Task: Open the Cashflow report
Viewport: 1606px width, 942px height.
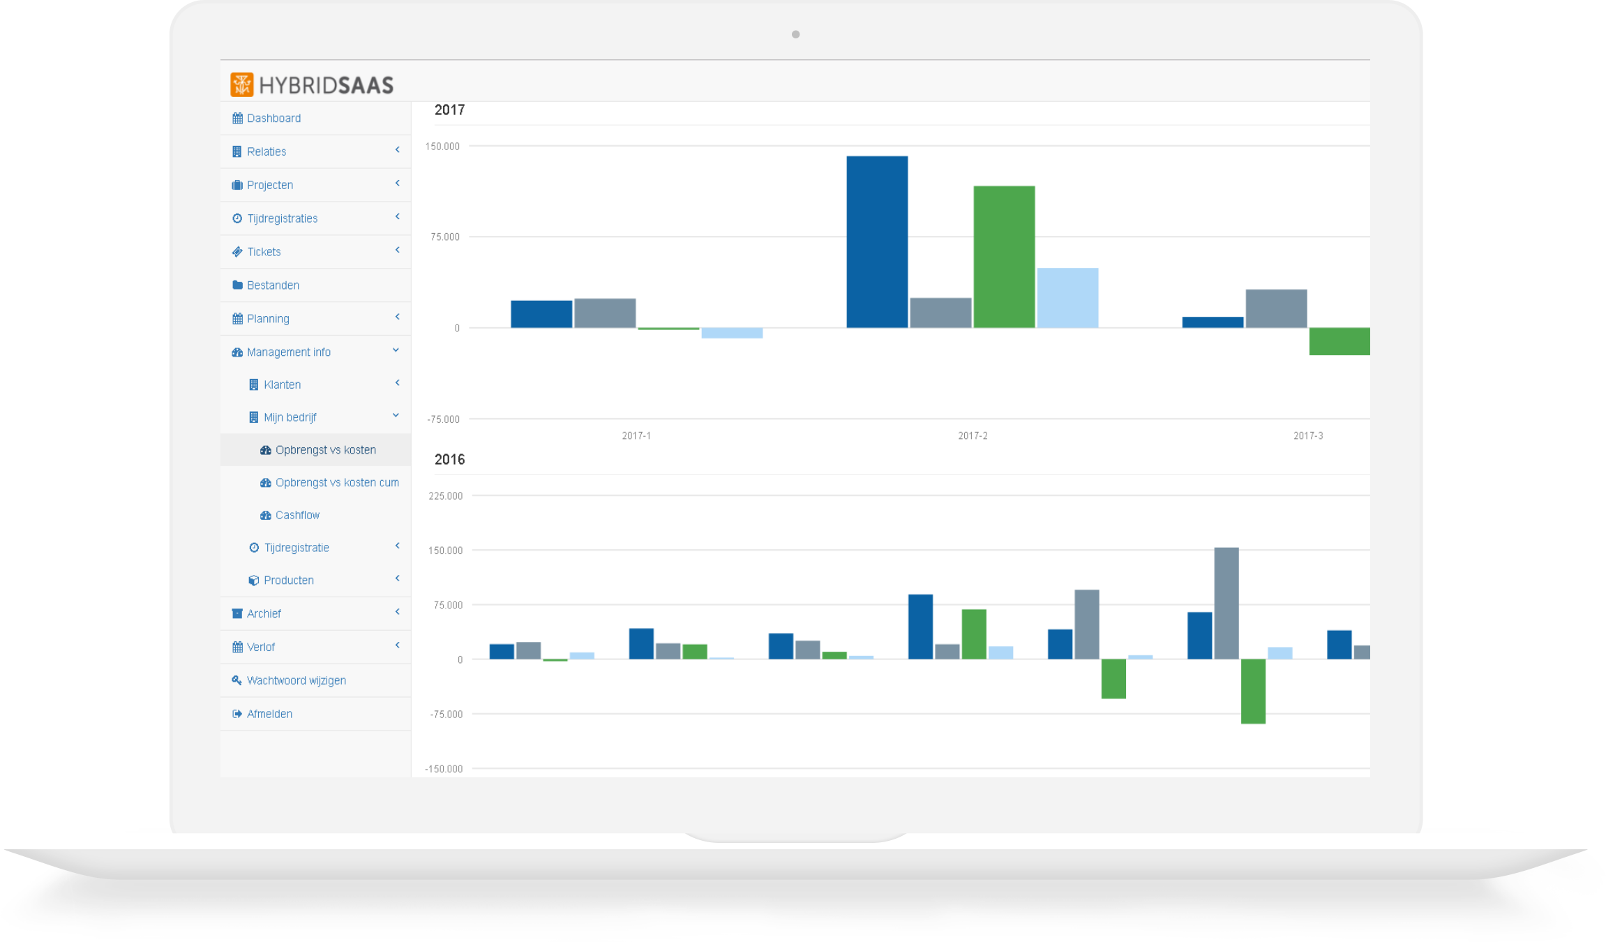Action: [x=297, y=516]
